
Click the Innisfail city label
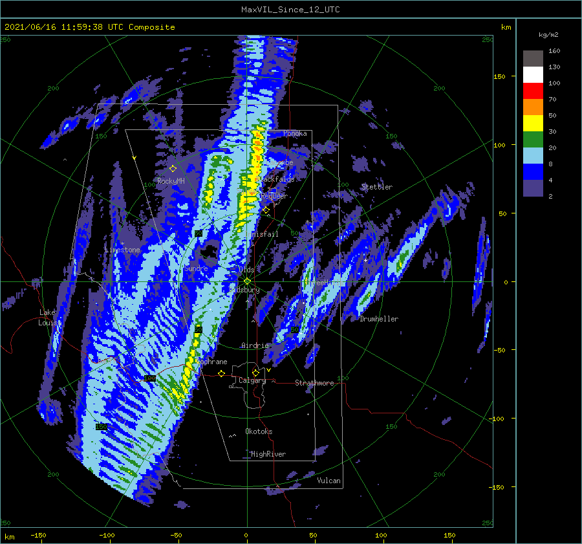[x=262, y=234]
